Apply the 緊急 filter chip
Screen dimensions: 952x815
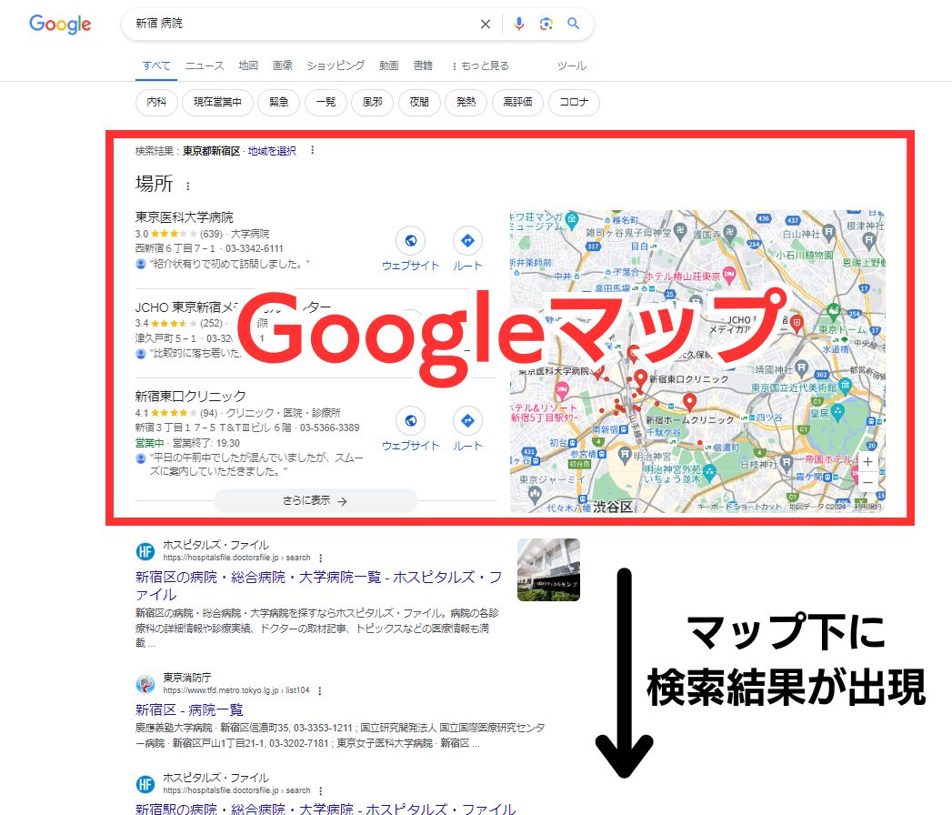[x=278, y=102]
